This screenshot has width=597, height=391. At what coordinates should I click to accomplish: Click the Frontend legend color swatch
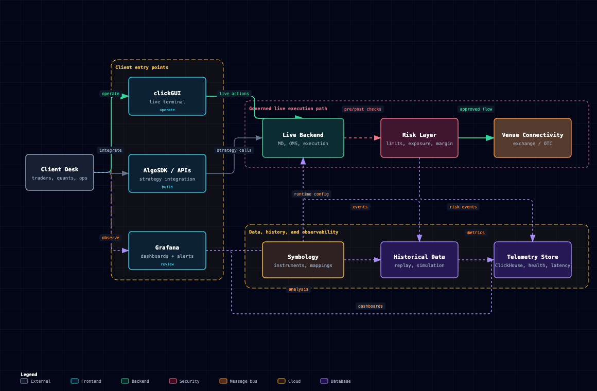click(x=75, y=381)
